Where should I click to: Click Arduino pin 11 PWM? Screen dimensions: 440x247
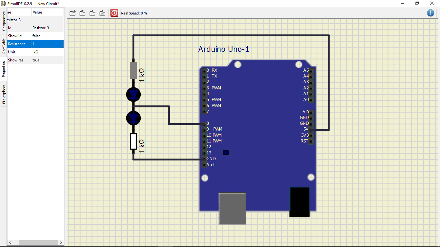click(x=204, y=141)
